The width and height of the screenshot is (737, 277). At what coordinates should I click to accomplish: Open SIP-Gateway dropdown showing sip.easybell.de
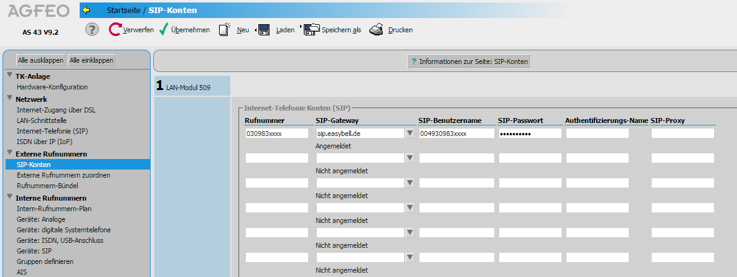click(410, 133)
